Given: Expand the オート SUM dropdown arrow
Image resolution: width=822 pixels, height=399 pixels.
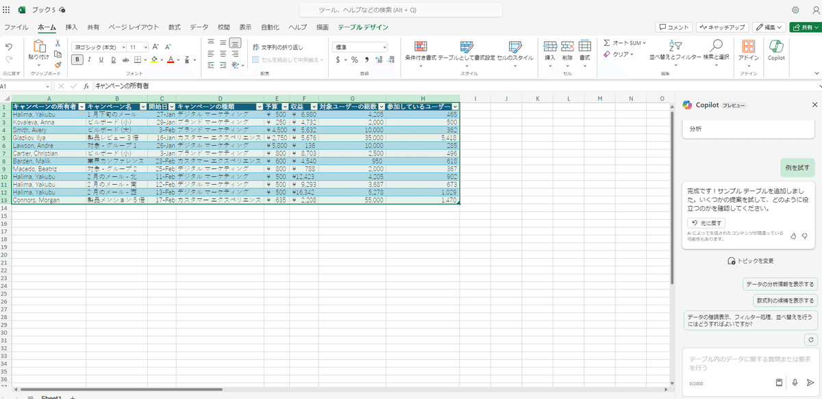Looking at the screenshot, I should point(643,42).
